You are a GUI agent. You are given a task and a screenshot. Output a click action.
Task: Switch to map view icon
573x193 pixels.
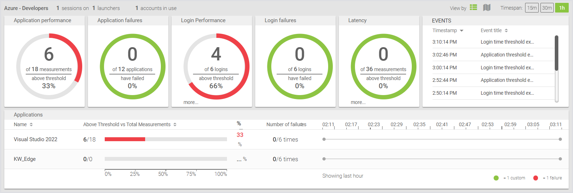point(486,8)
